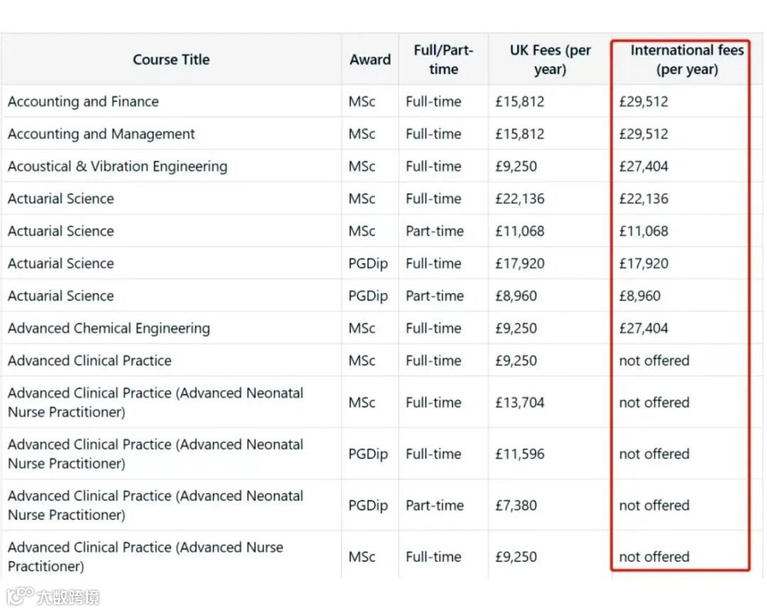
Task: Click £15,812 UK fee for Accounting and Finance
Action: coord(520,102)
